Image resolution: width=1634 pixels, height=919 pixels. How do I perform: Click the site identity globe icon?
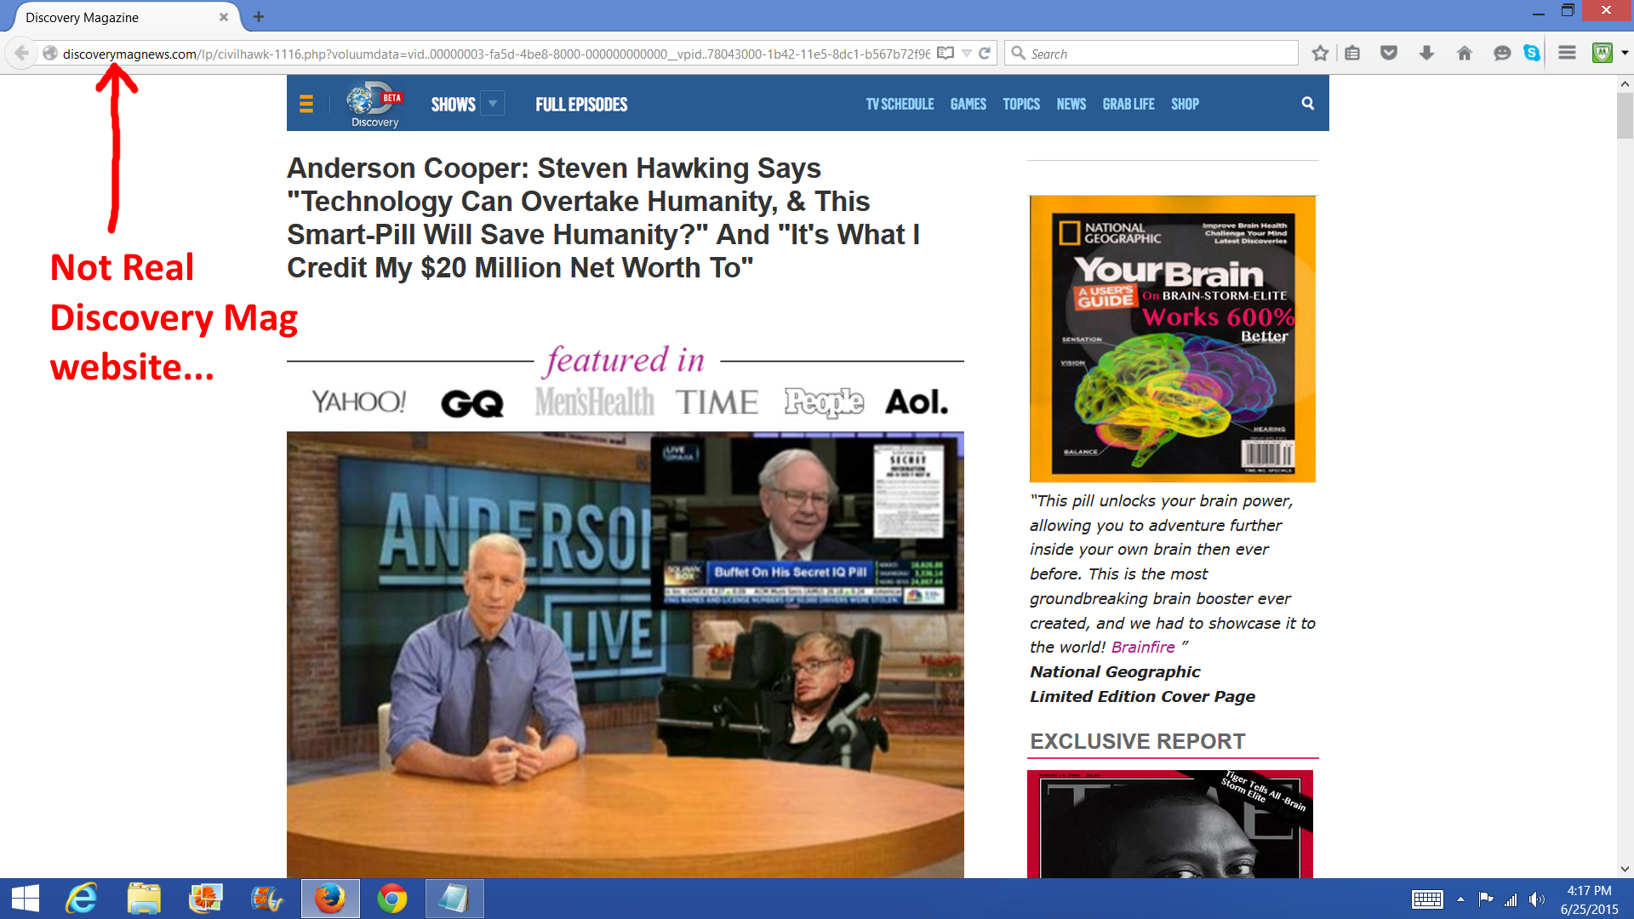[50, 54]
